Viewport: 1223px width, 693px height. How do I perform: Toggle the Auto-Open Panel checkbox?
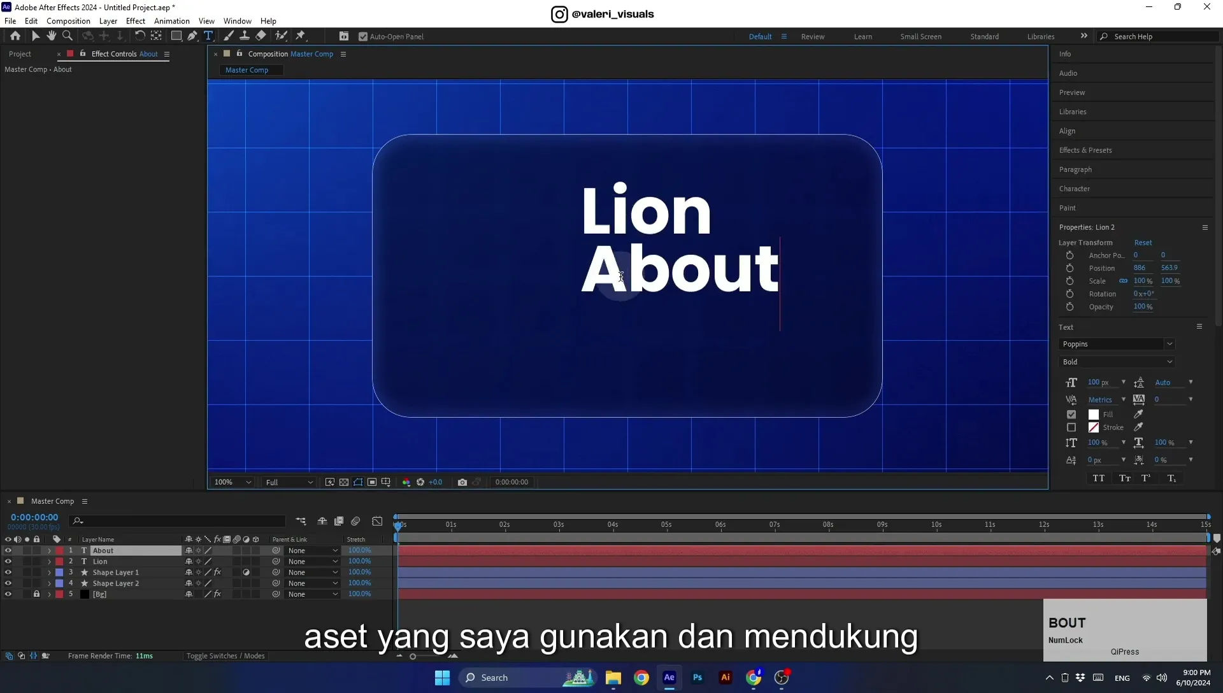(363, 37)
